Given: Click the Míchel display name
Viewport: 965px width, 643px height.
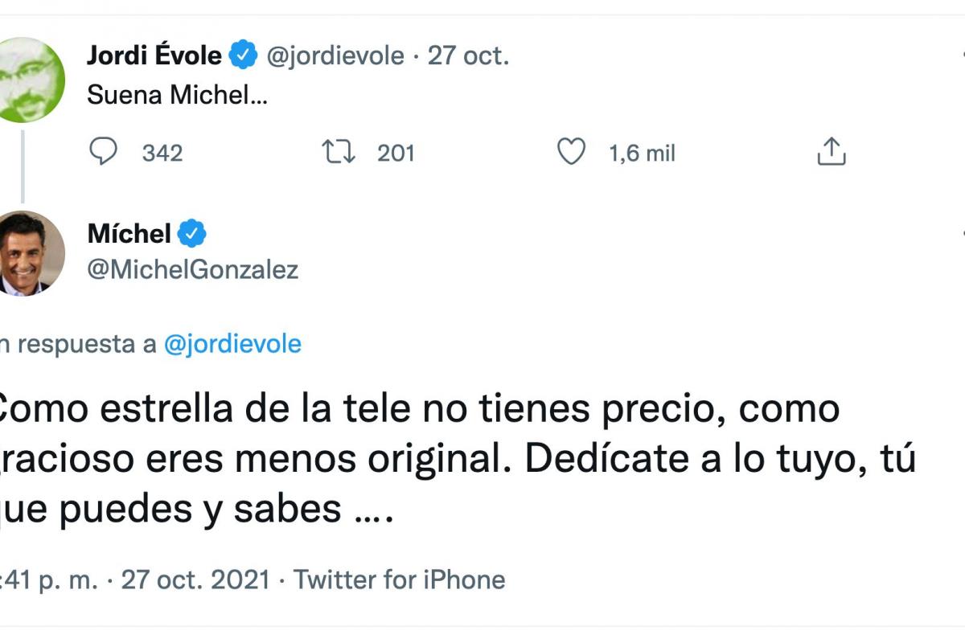Looking at the screenshot, I should tap(129, 234).
